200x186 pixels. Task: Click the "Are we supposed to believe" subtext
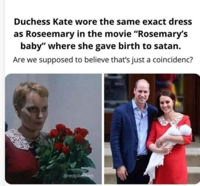(103, 60)
